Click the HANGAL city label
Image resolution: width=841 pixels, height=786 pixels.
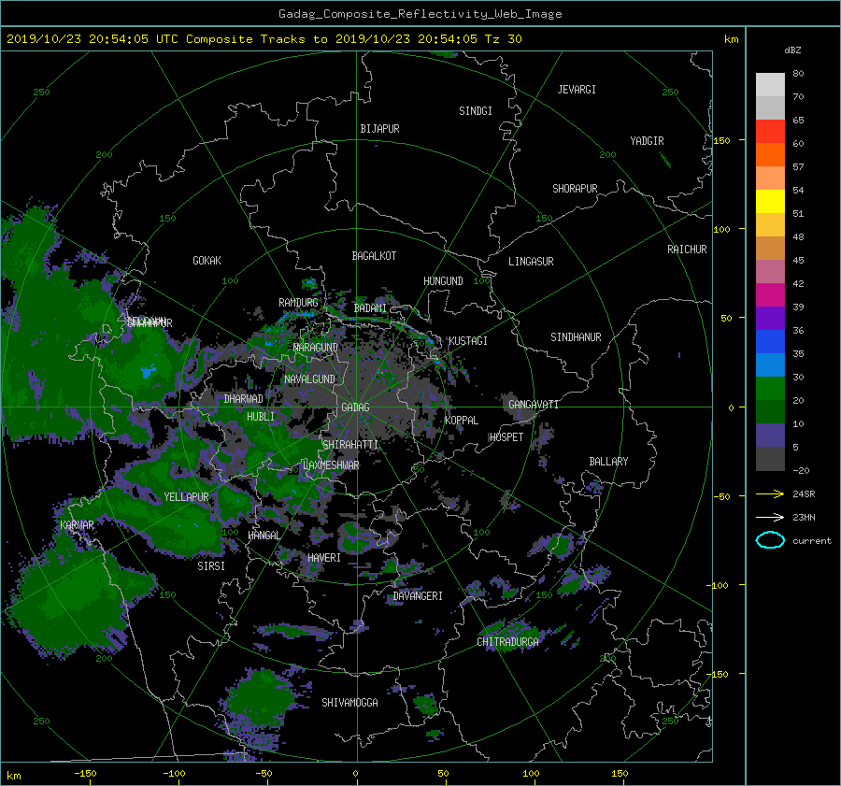(264, 536)
